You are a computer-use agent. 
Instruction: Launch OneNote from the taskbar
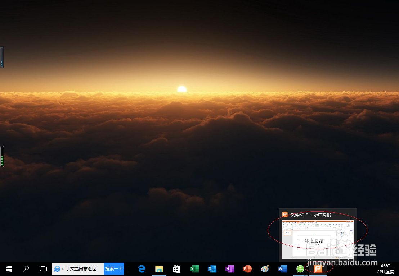[229, 269]
